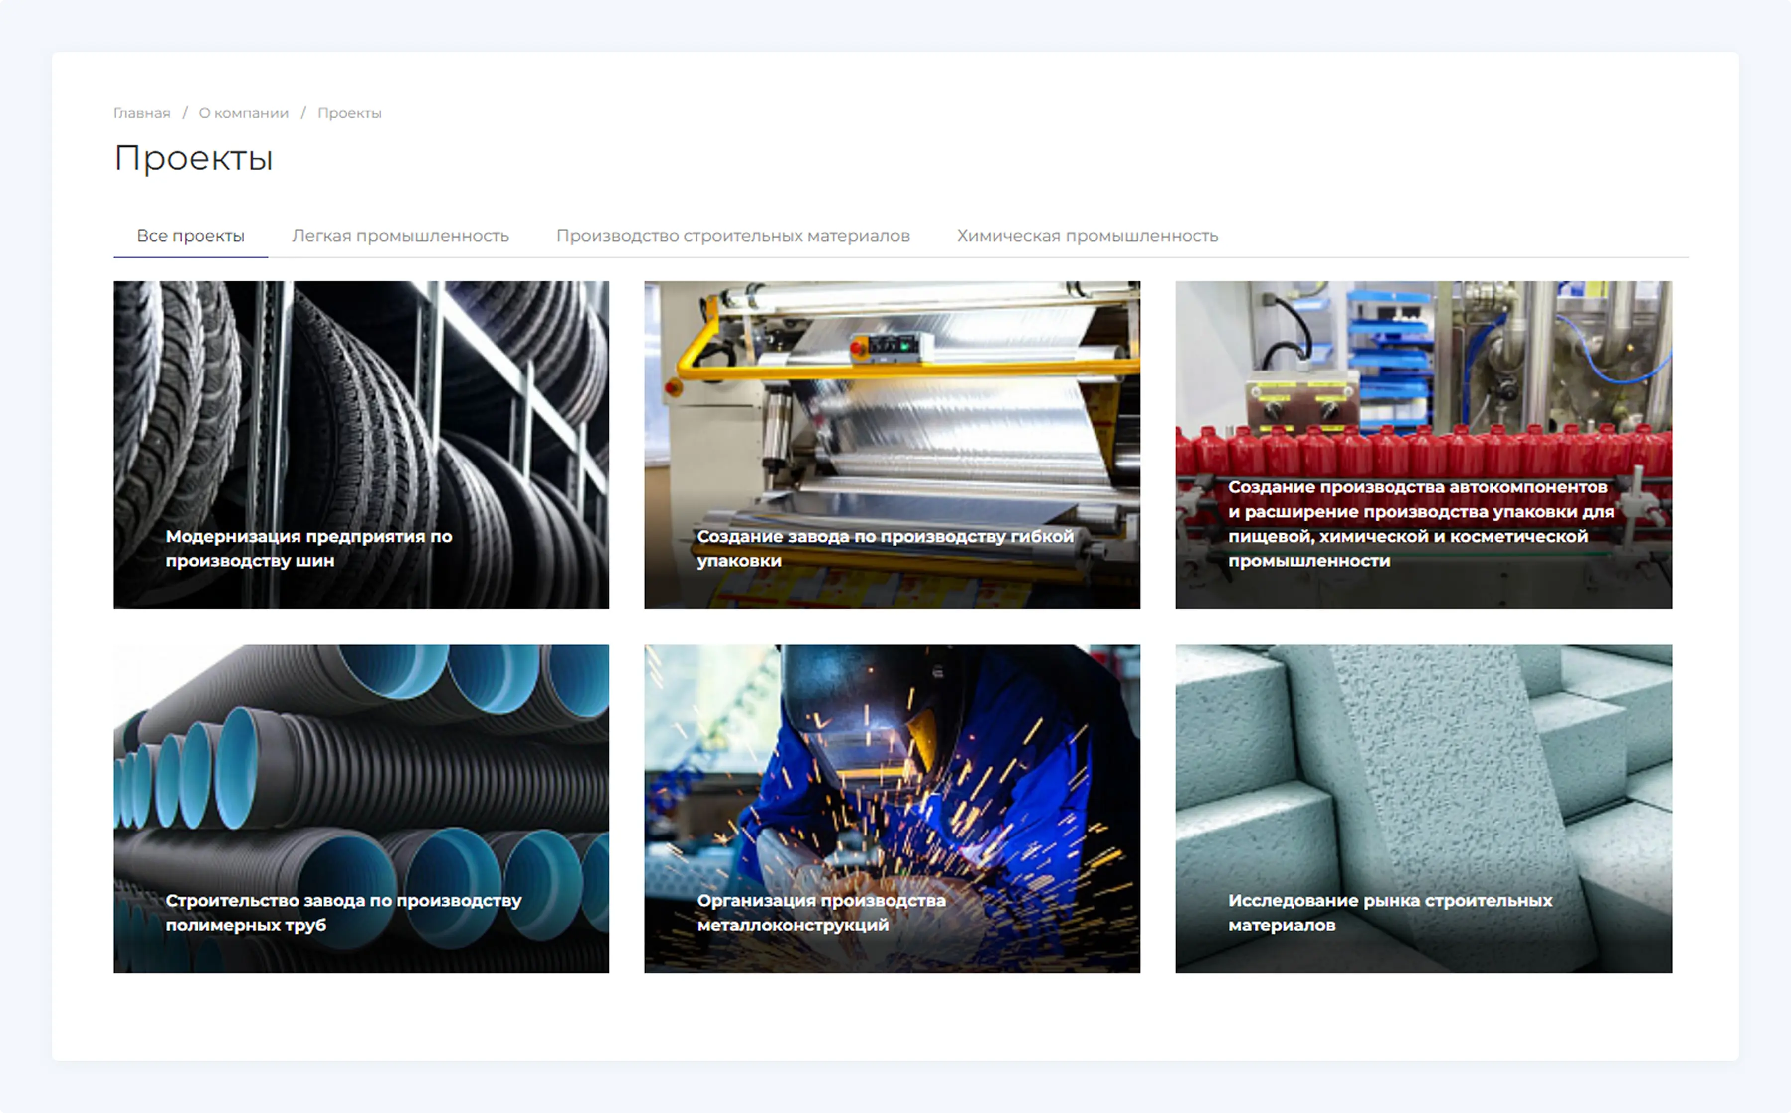Click the Проекты page heading
1791x1113 pixels.
[194, 158]
